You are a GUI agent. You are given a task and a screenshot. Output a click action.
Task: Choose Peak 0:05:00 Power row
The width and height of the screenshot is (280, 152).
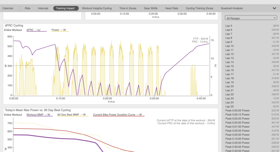252,135
